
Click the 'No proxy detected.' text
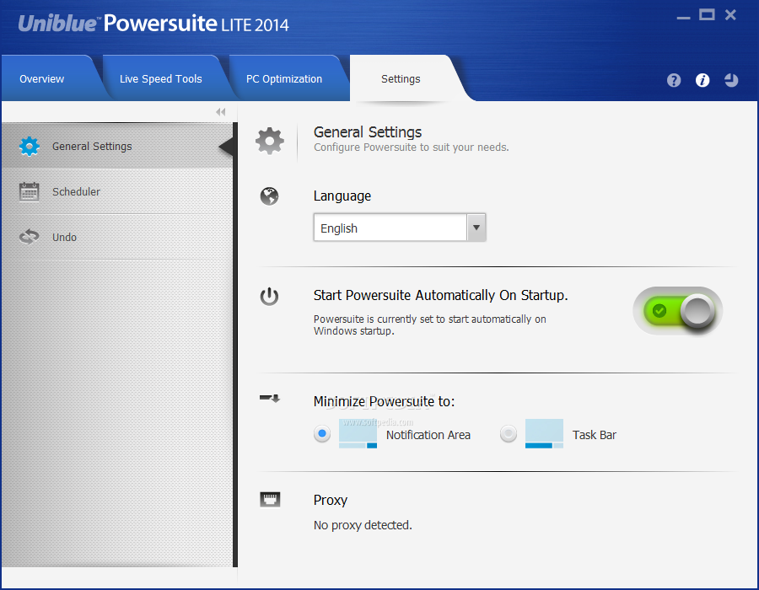click(363, 525)
